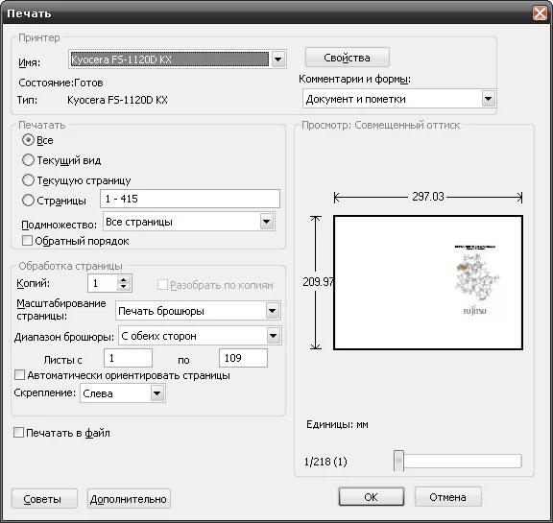Viewport: 553px width, 523px height.
Task: Select Текущий вид radio option
Action: (x=28, y=160)
